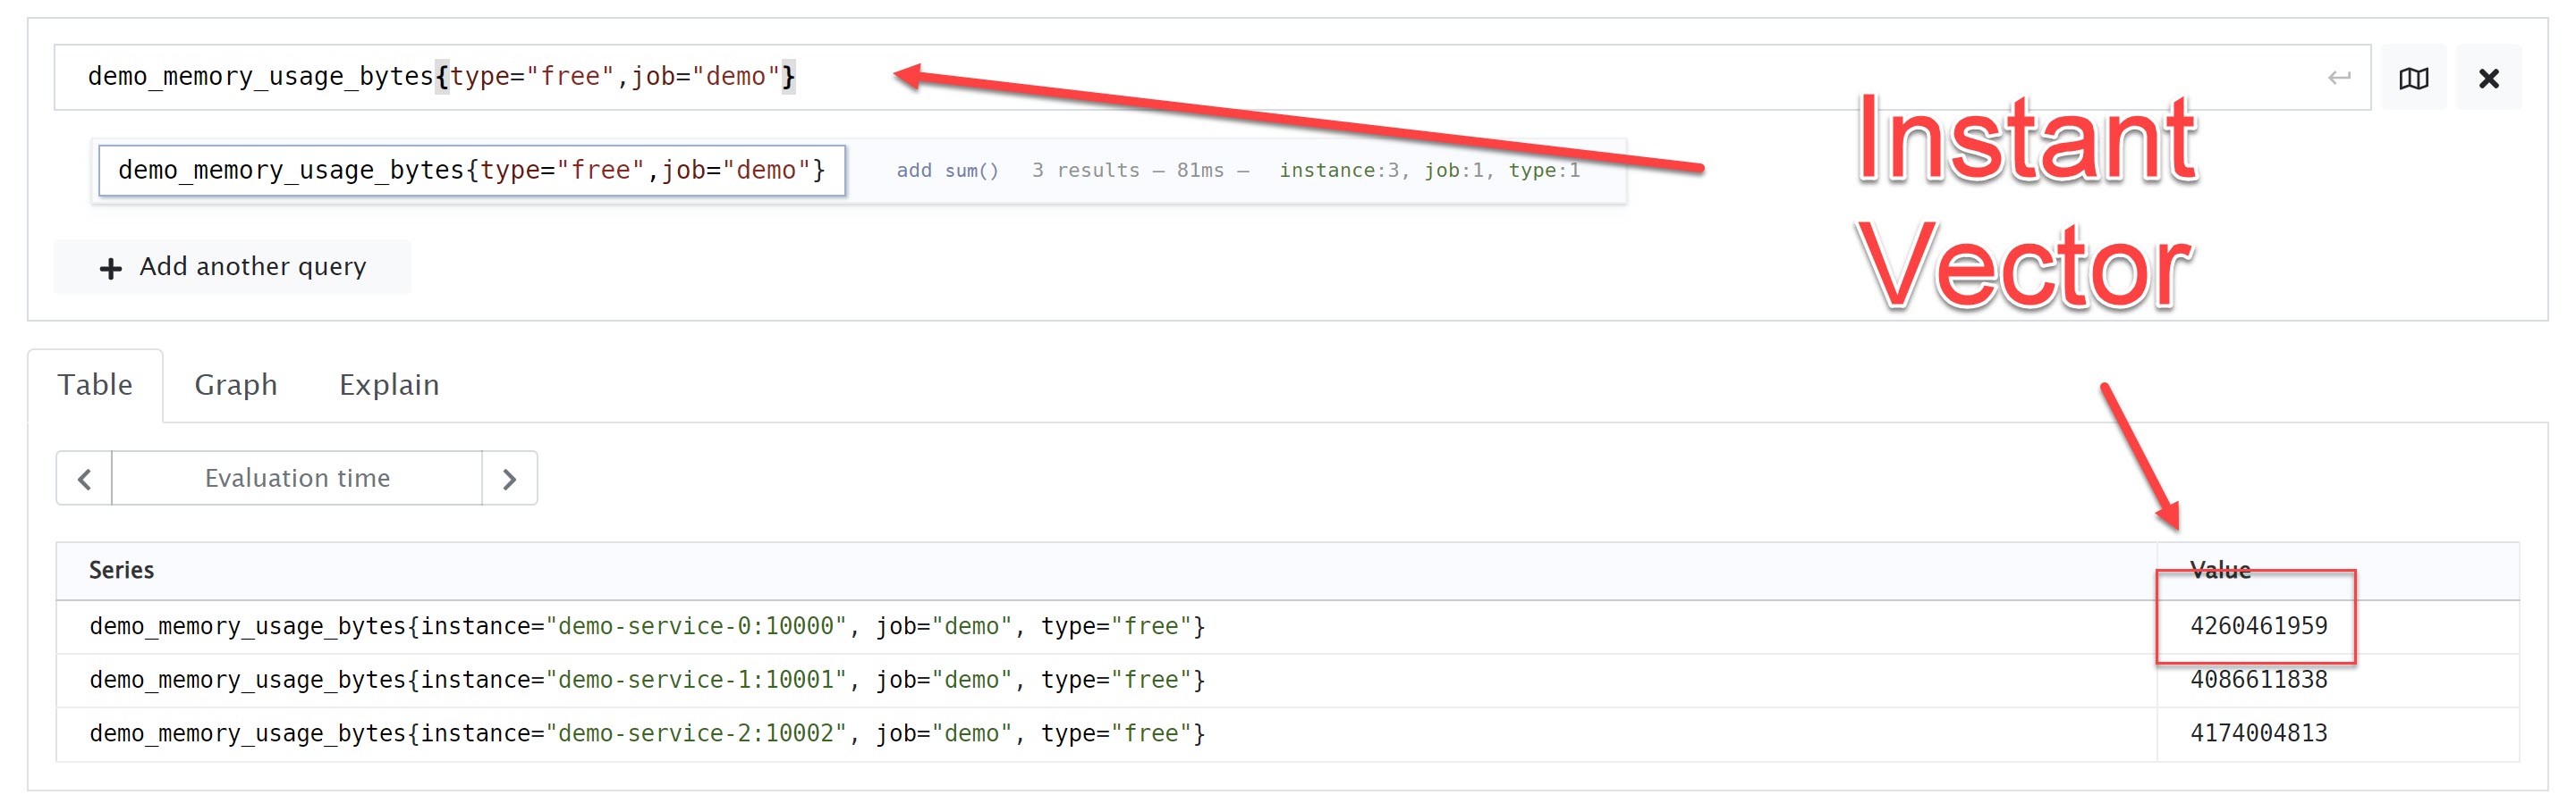Step evaluation time backward with left chevron
Image resolution: width=2576 pixels, height=803 pixels.
coord(84,479)
